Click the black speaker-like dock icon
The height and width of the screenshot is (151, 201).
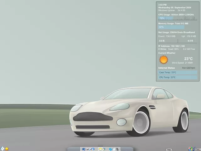coord(117,149)
